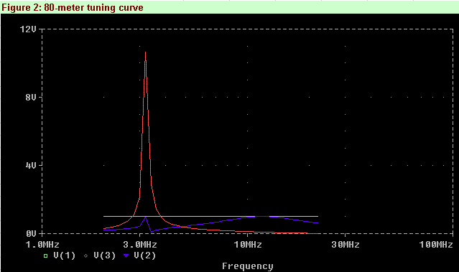Click the 4V y-axis label
The width and height of the screenshot is (459, 272).
click(x=31, y=166)
